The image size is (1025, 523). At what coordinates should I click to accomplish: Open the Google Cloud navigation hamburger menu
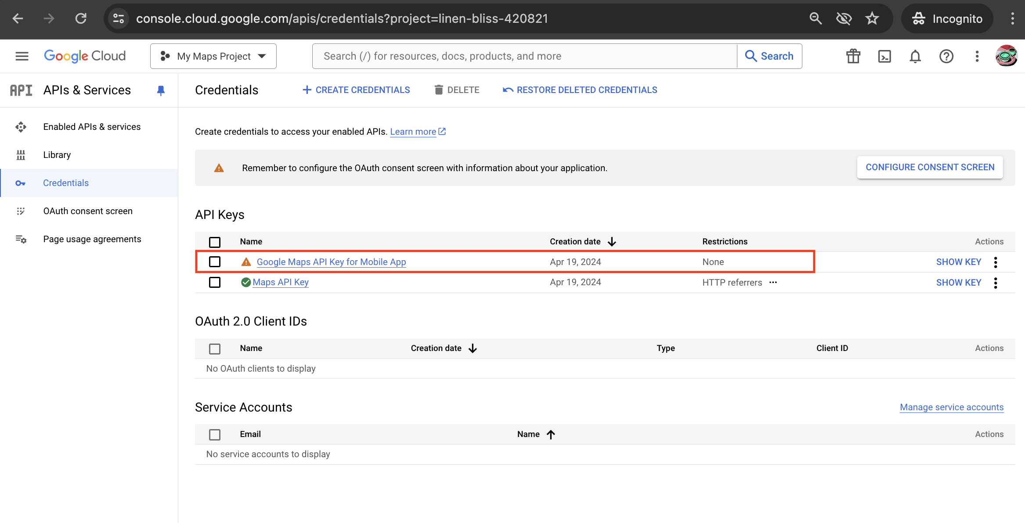[x=22, y=56]
